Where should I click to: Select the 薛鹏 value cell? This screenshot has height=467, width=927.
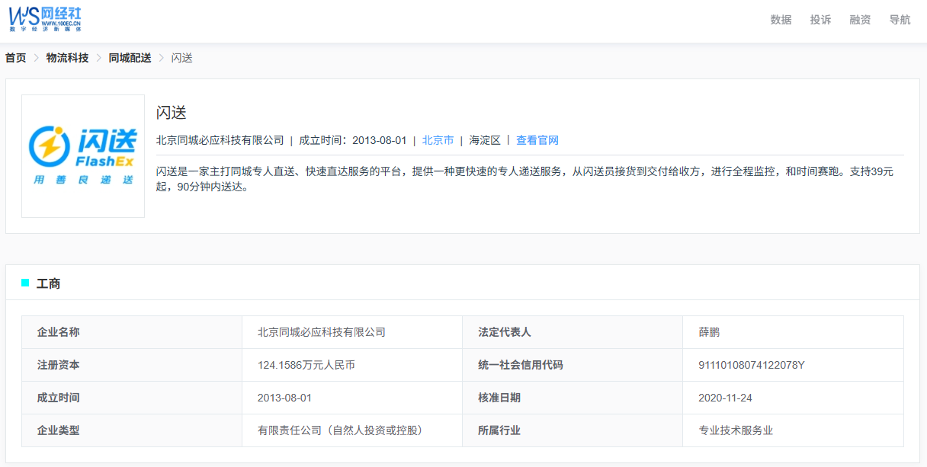[x=793, y=332]
